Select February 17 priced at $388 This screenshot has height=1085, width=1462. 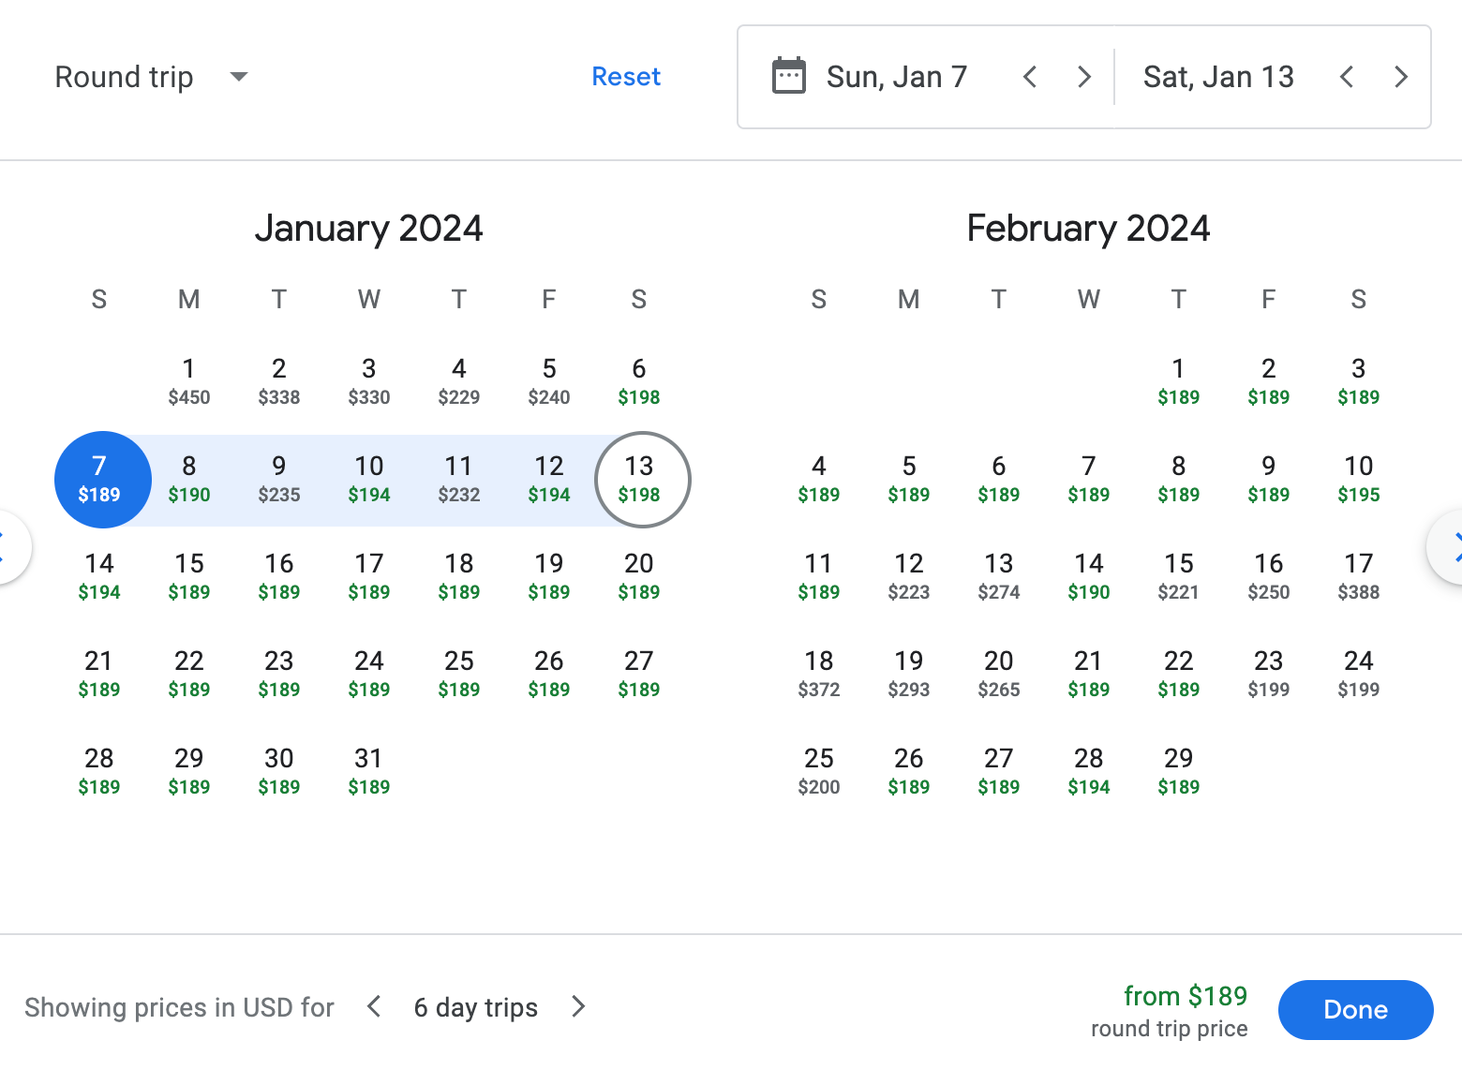pyautogui.click(x=1358, y=576)
